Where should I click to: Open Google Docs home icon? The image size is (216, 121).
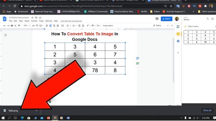4,19
